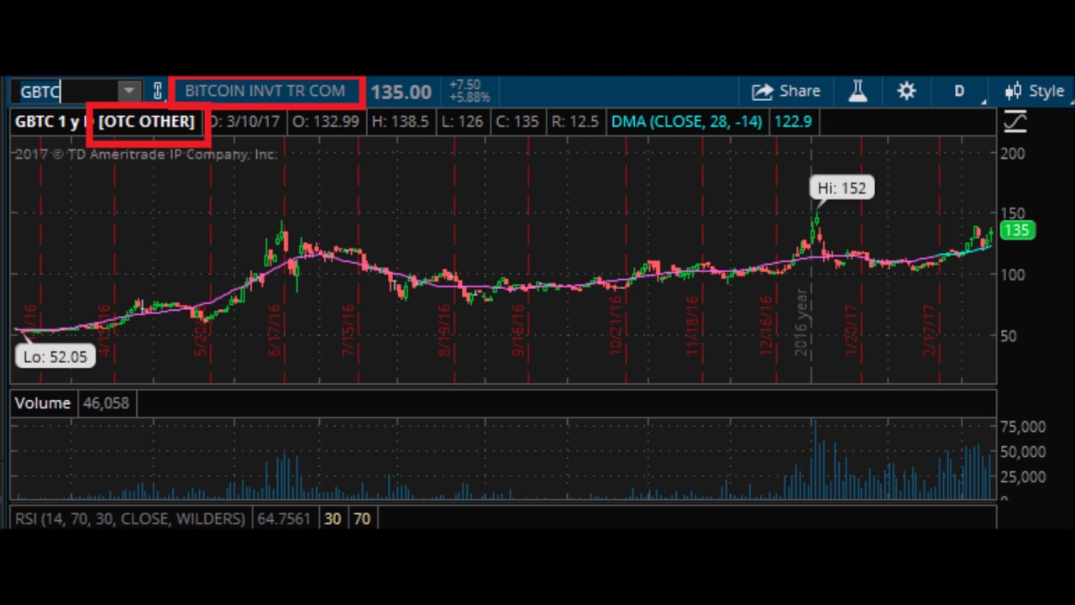The height and width of the screenshot is (605, 1075).
Task: Open the drawing tools icon below Style
Action: [1015, 122]
